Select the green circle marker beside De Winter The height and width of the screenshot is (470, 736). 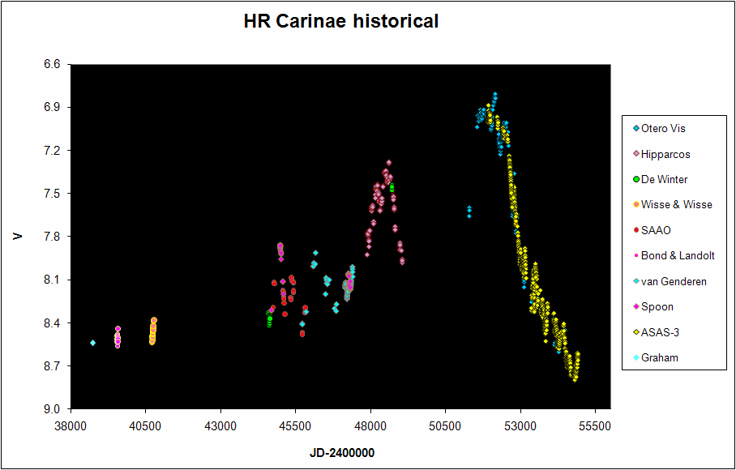[636, 179]
